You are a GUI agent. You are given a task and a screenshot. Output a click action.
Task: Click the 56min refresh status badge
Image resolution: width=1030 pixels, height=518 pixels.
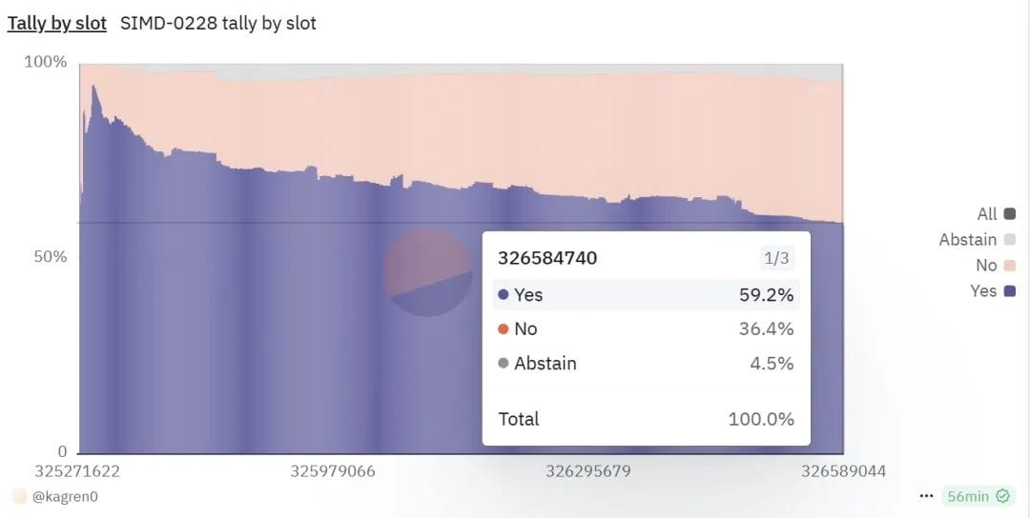pyautogui.click(x=978, y=496)
